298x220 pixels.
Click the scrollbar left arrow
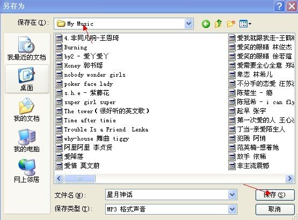(59, 178)
